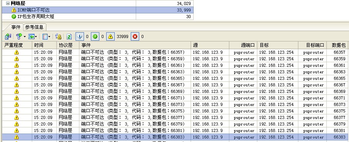The height and width of the screenshot is (142, 349).
Task: Click the warning icon in row for packet 66365
Action: pos(16,78)
